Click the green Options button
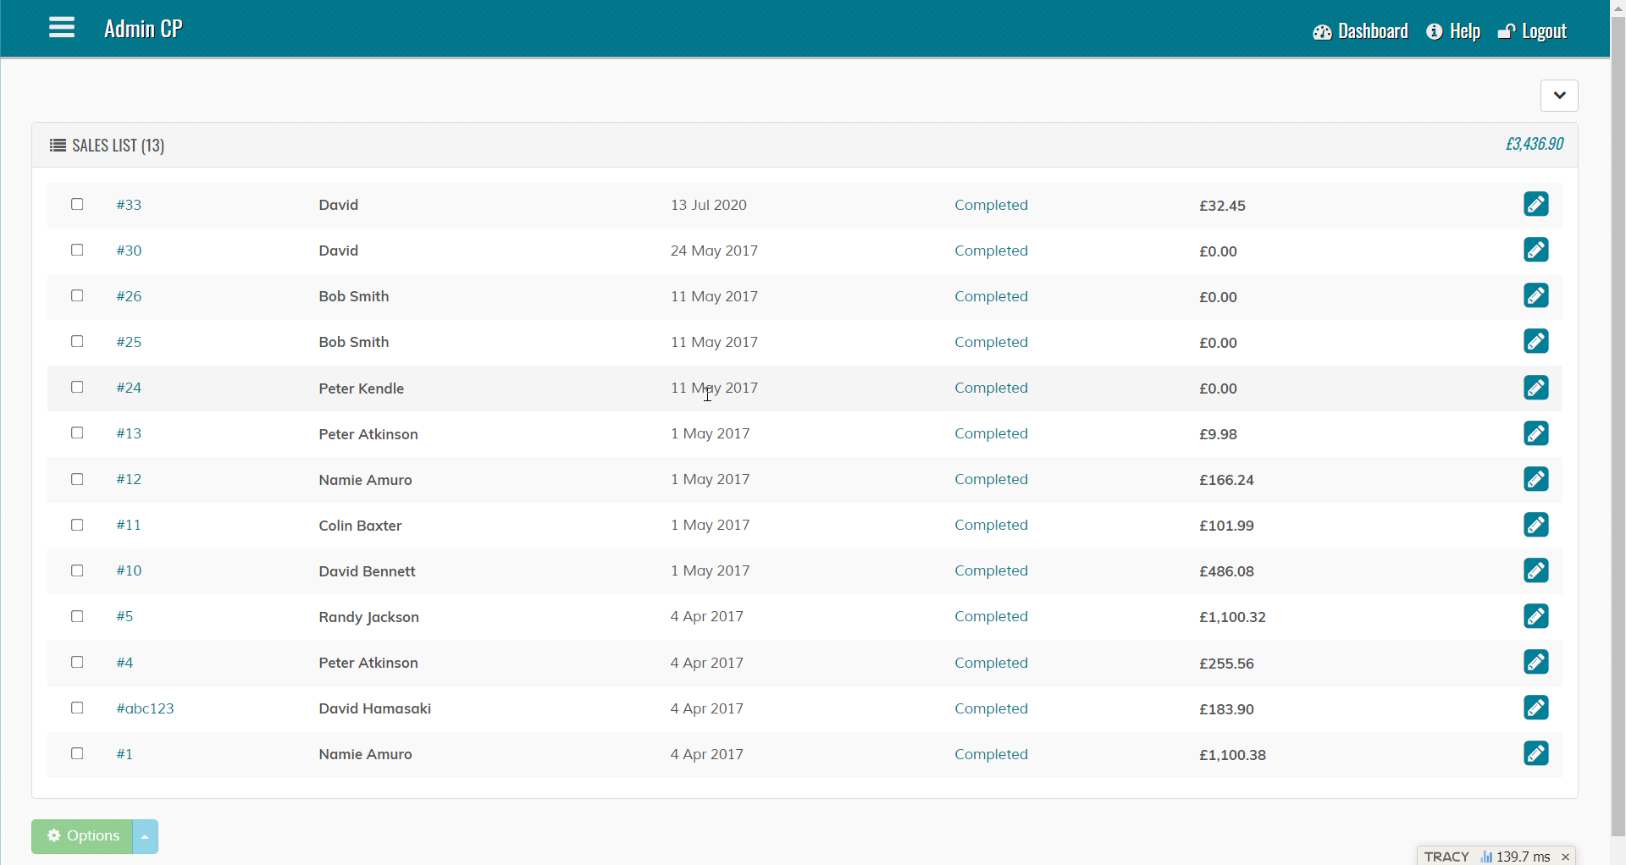Image resolution: width=1626 pixels, height=865 pixels. [x=82, y=836]
